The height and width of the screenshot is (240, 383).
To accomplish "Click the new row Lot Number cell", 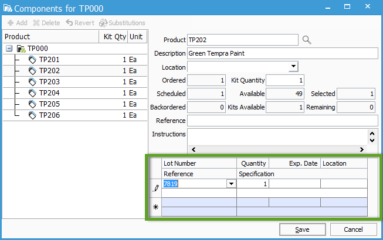I will coord(199,203).
